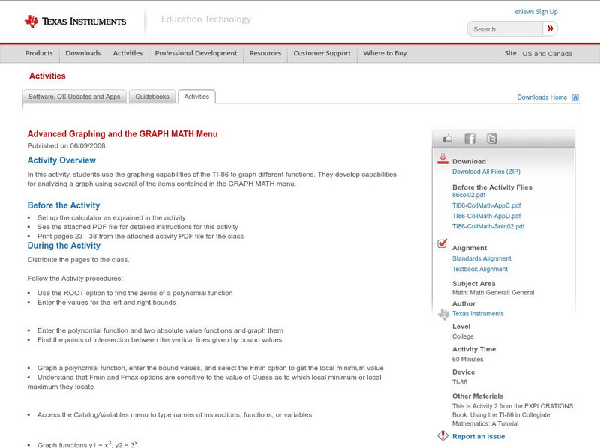The width and height of the screenshot is (600, 448).
Task: Go to Downloads Home link
Action: pyautogui.click(x=541, y=97)
